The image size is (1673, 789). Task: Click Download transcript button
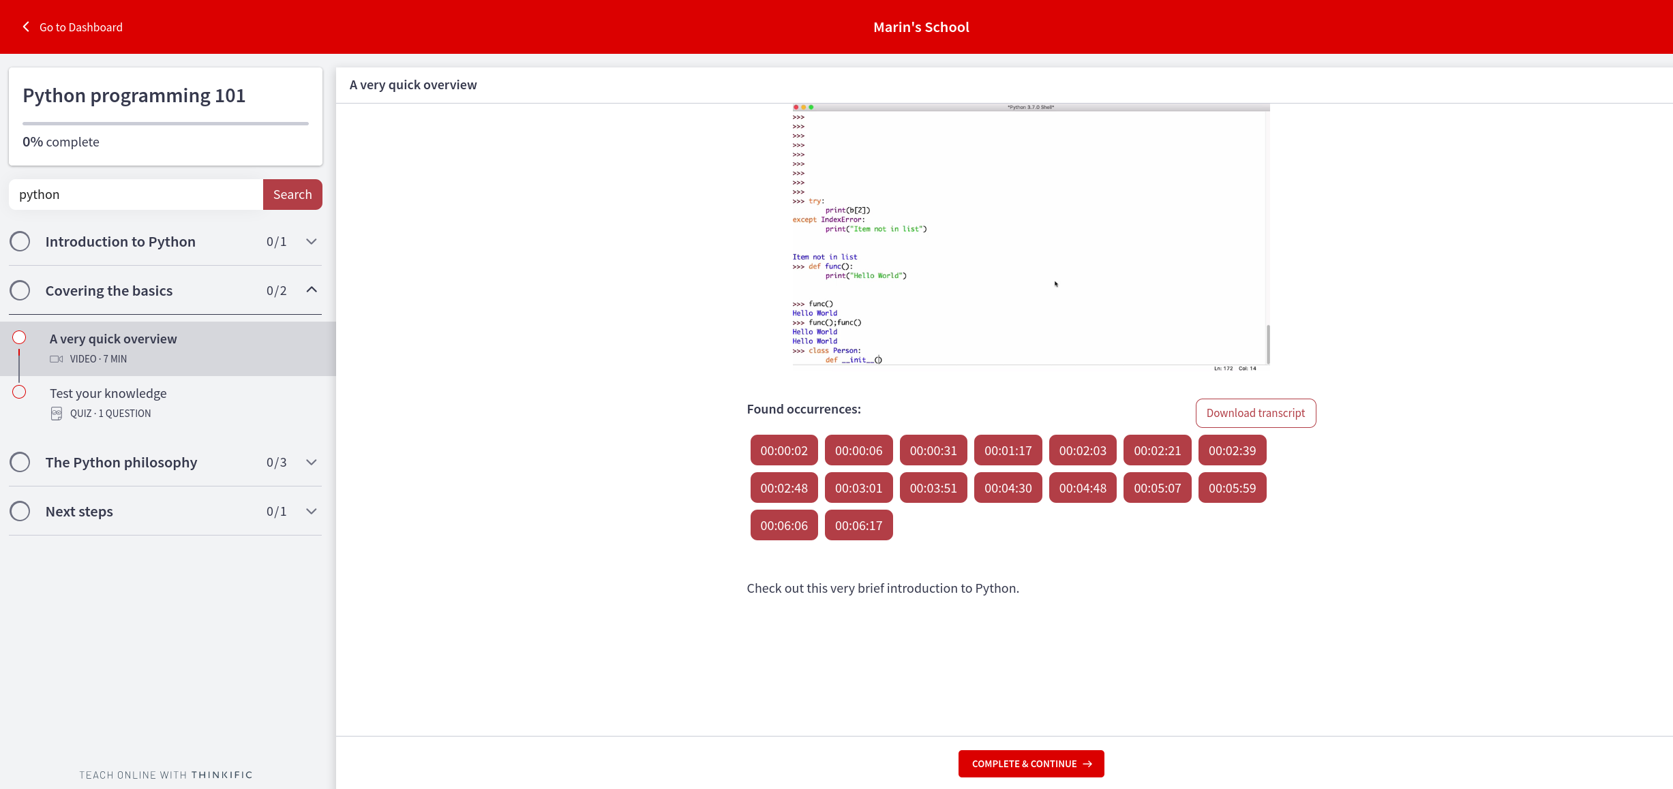coord(1255,413)
